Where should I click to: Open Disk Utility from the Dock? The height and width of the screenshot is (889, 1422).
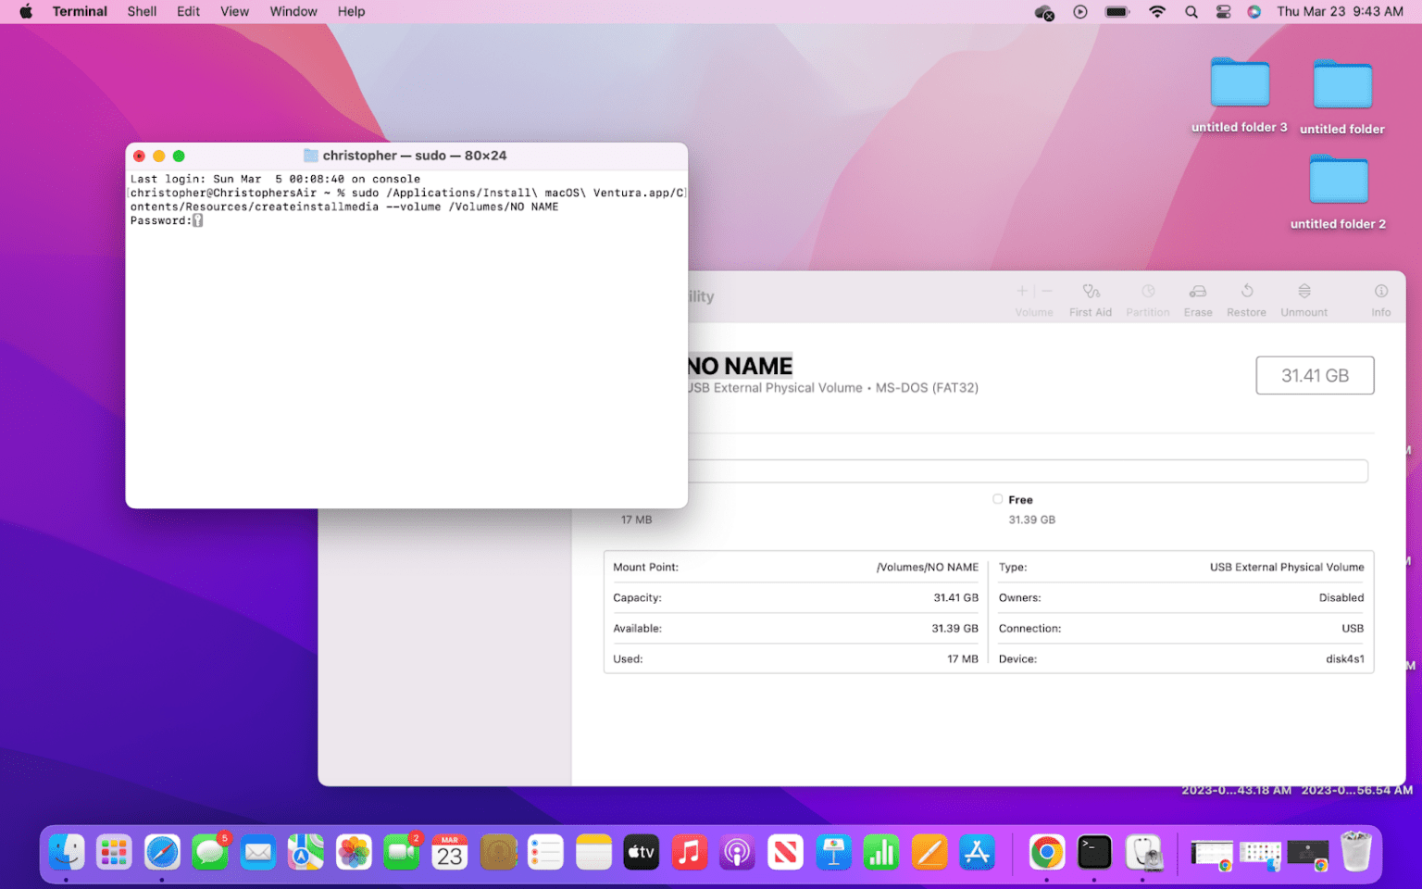tap(1144, 852)
